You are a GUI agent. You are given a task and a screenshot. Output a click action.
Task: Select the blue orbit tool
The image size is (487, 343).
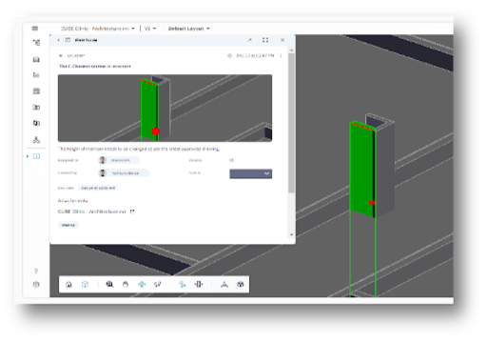[x=142, y=284]
